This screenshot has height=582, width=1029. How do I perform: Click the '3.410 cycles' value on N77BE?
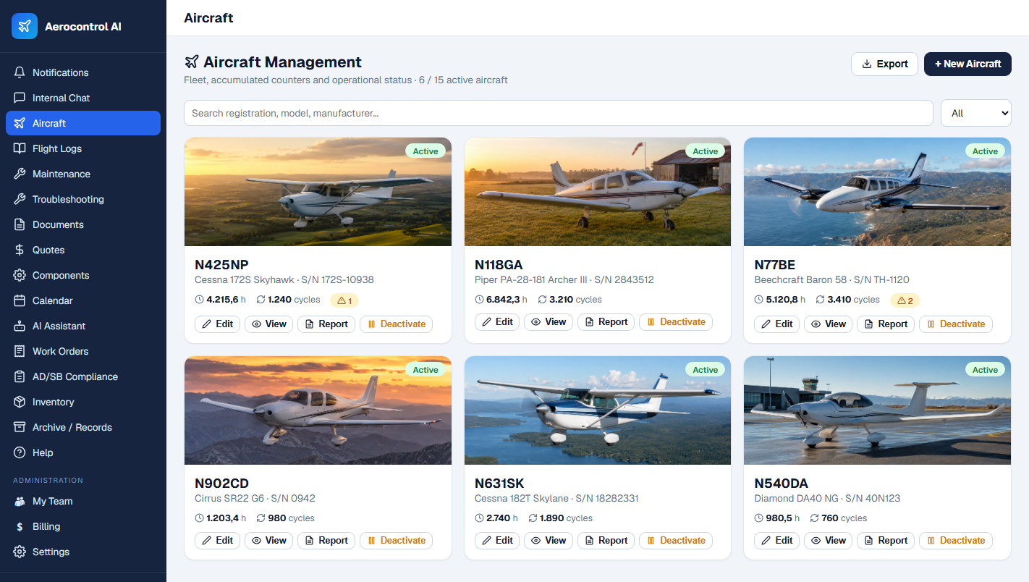point(854,299)
